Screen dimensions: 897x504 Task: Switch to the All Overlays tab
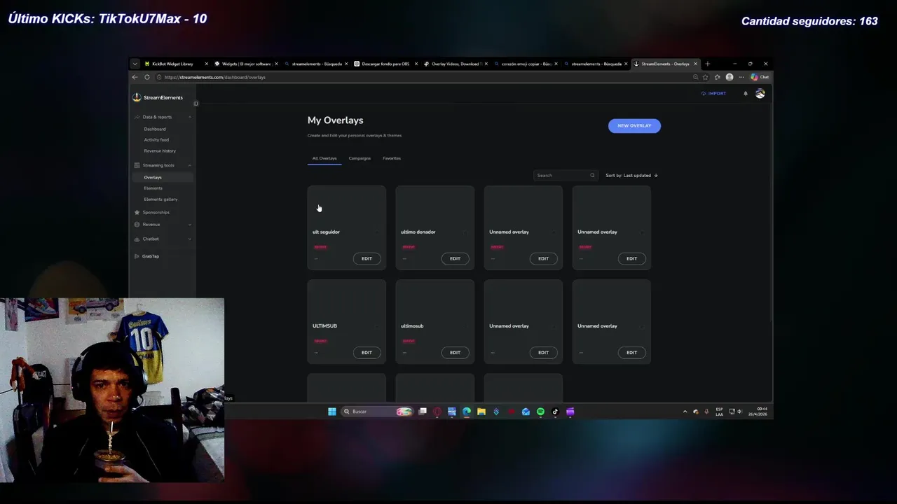click(324, 158)
